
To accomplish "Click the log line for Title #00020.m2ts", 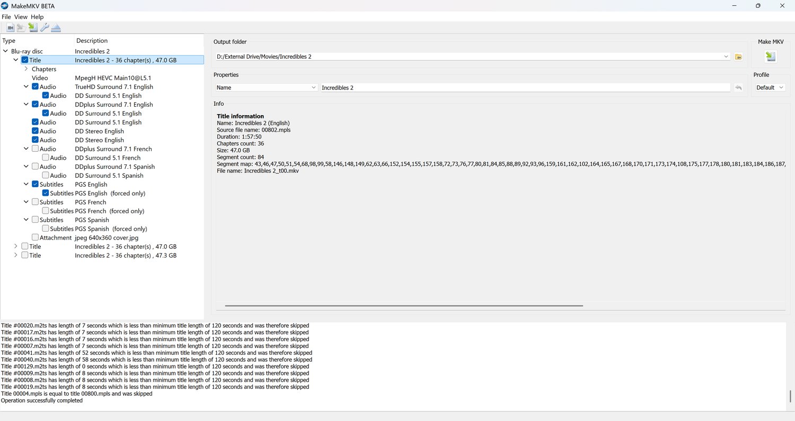I will click(155, 326).
